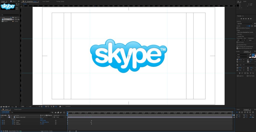Viewport: 256px width, 132px height.
Task: Click the current timecode display in timeline
Action: (5, 112)
